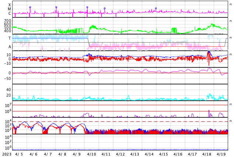Image resolution: width=234 pixels, height=157 pixels.
Task: Click the 4/ 6 date label
Action: pyautogui.click(x=34, y=154)
